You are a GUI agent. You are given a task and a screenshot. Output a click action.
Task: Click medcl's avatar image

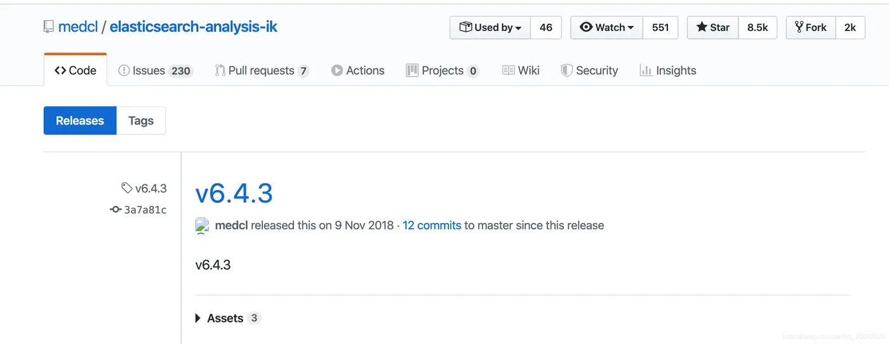[202, 226]
